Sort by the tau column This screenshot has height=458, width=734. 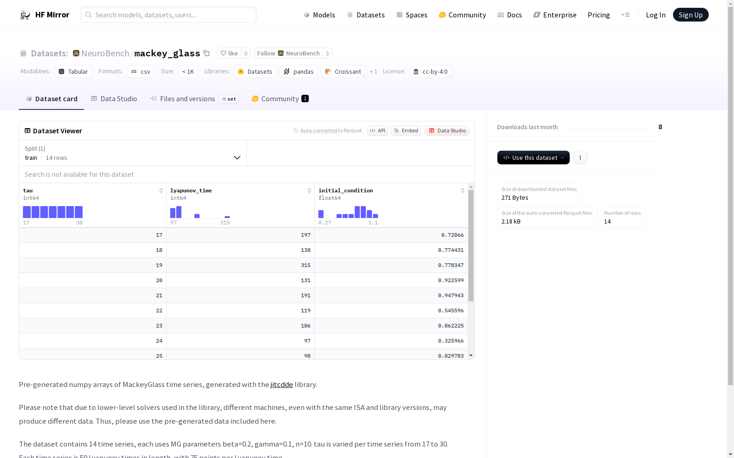pyautogui.click(x=161, y=191)
